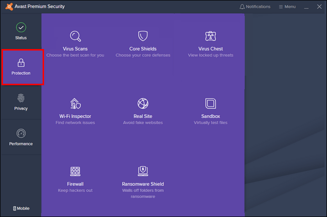This screenshot has width=327, height=217.
Task: Click 'Choose the best scan for you' text
Action: (75, 55)
